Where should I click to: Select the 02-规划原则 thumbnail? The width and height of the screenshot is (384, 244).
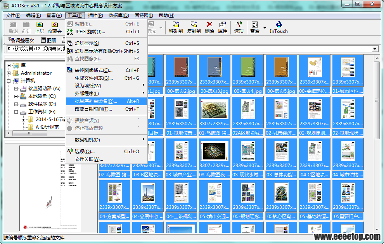pyautogui.click(x=315, y=116)
